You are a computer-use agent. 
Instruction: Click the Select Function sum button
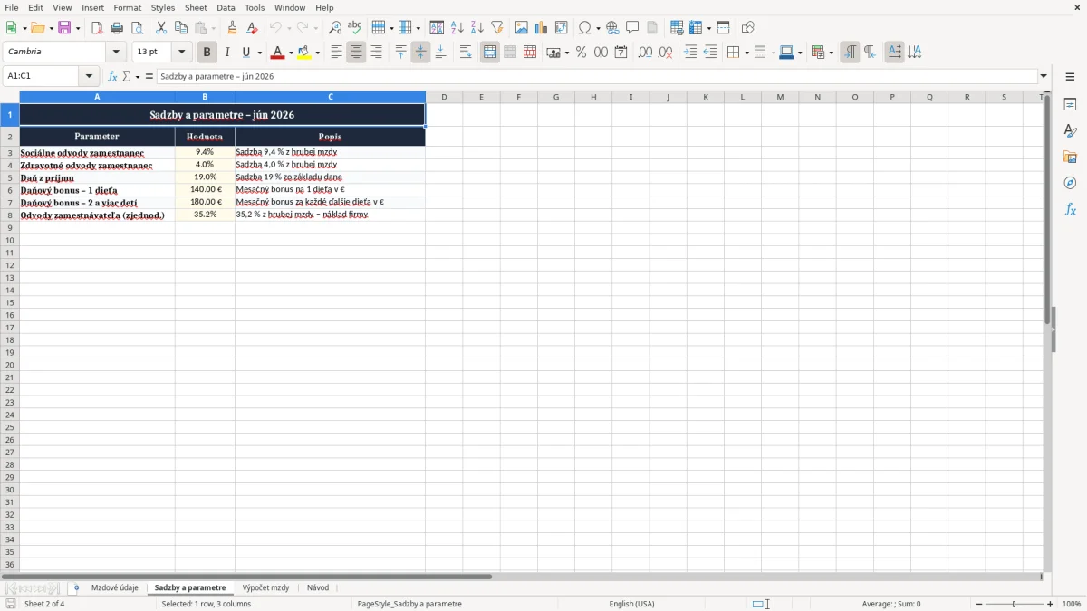tap(127, 76)
